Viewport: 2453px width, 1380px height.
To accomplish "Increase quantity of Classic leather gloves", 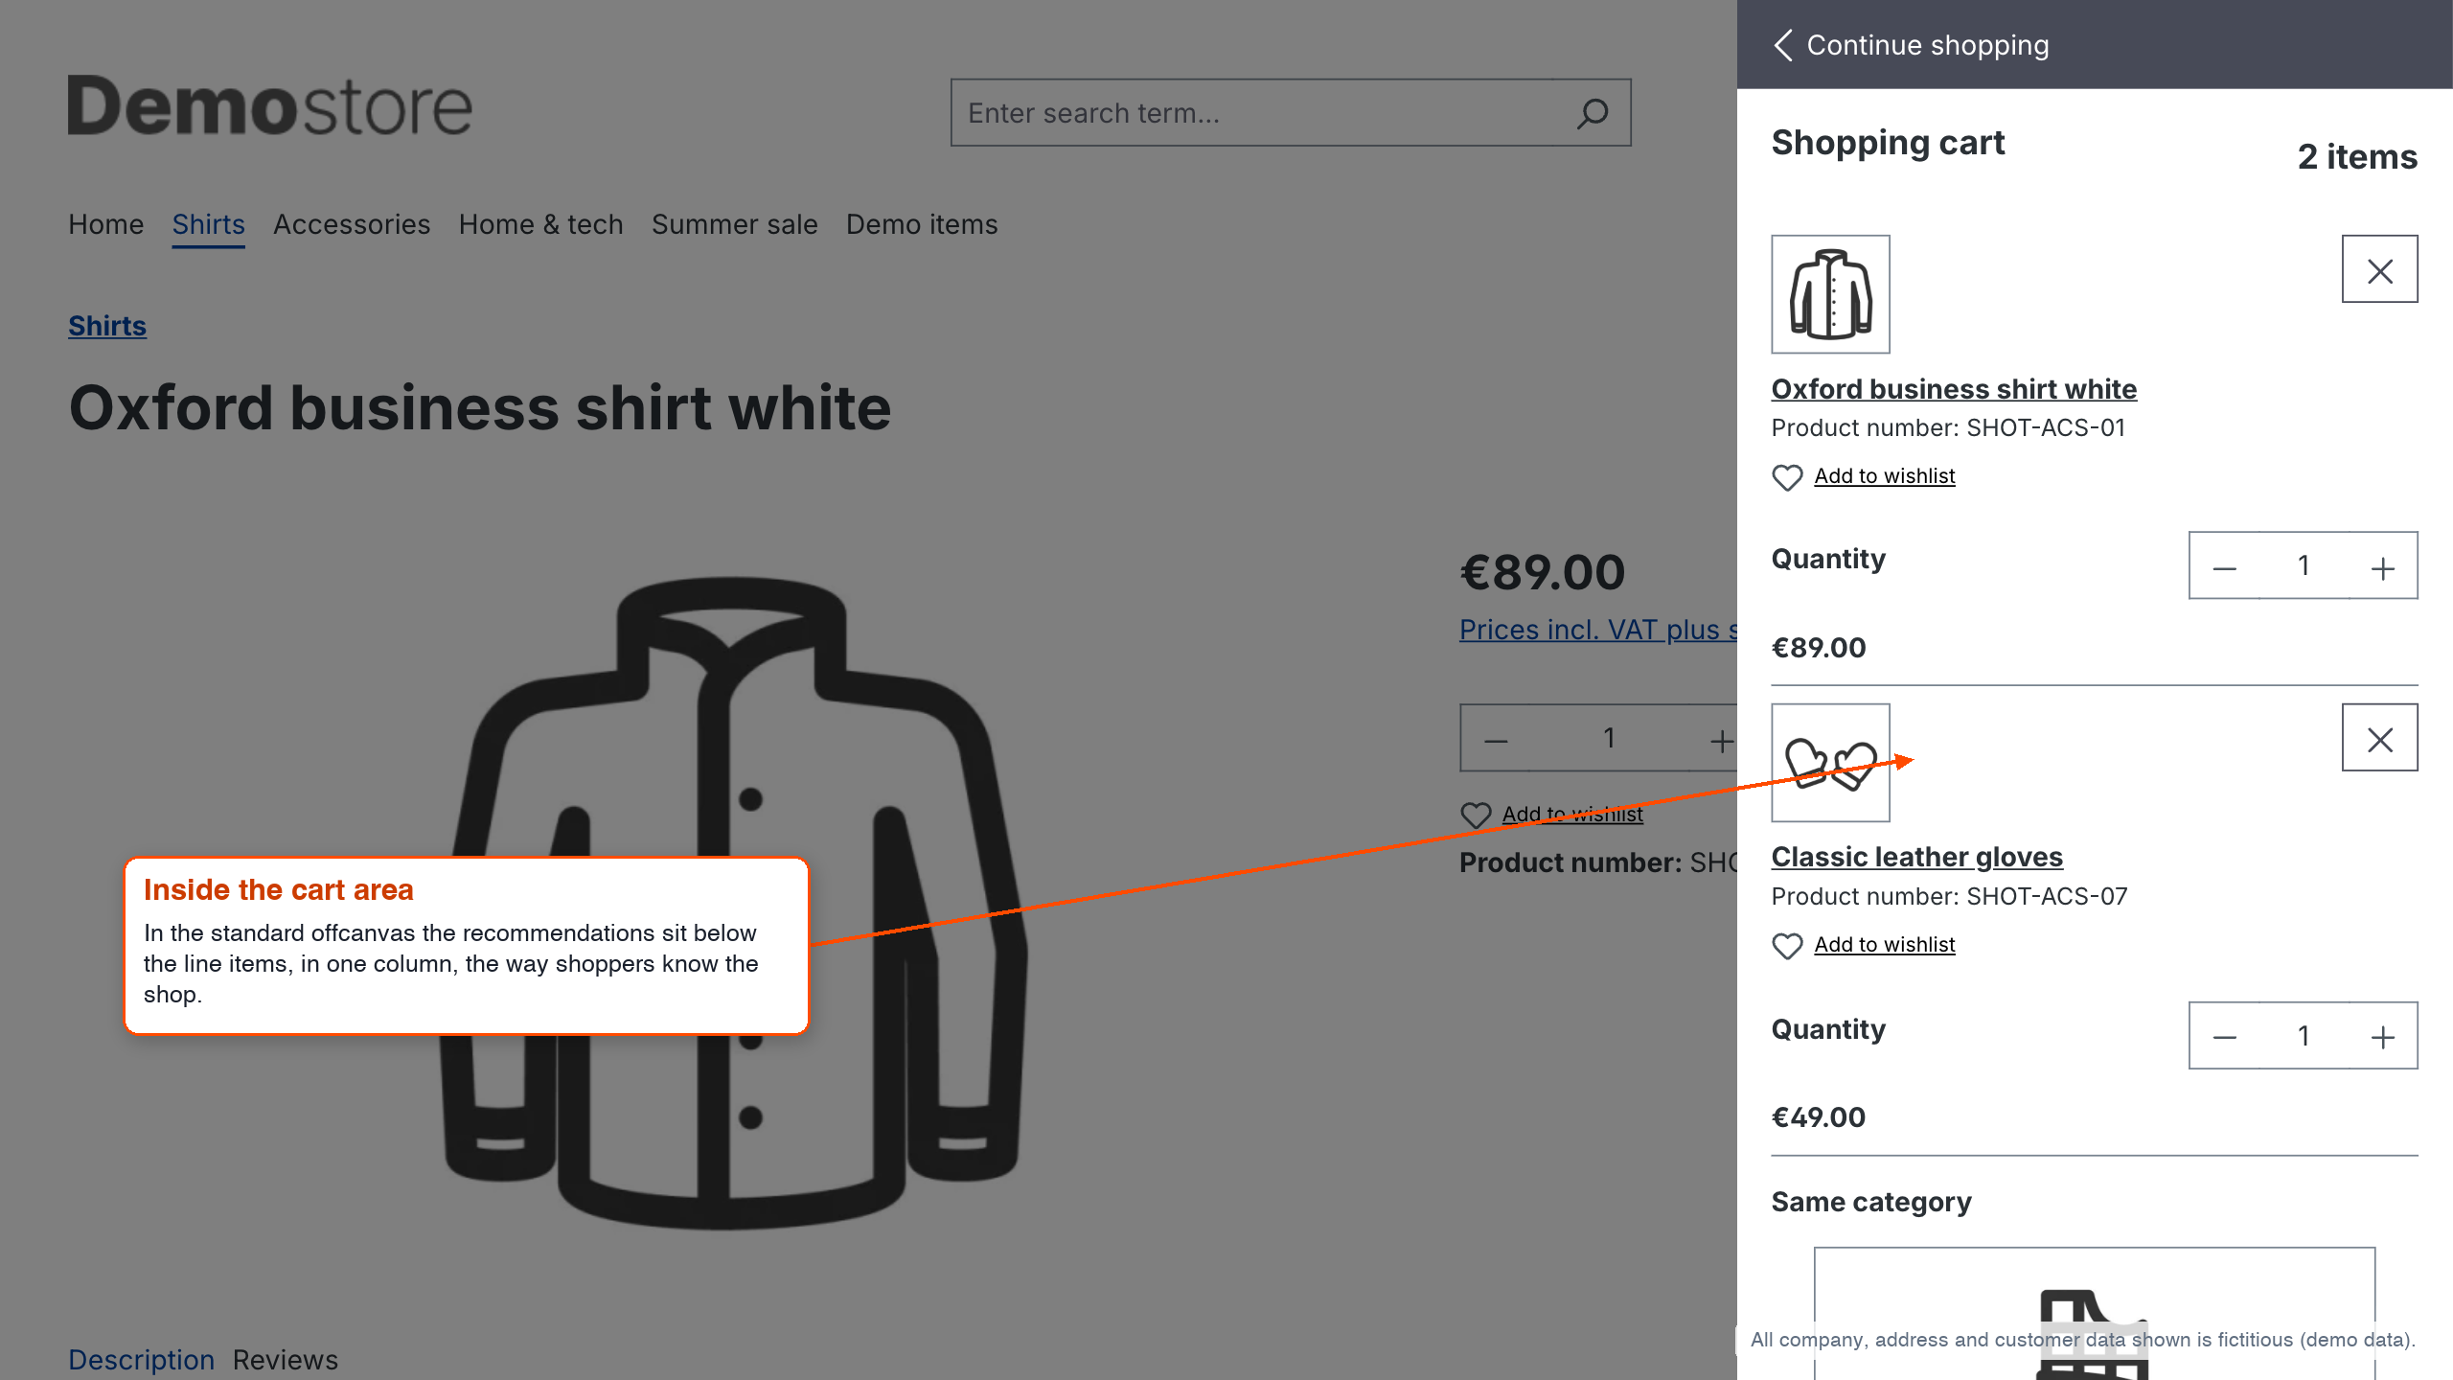I will pos(2383,1036).
